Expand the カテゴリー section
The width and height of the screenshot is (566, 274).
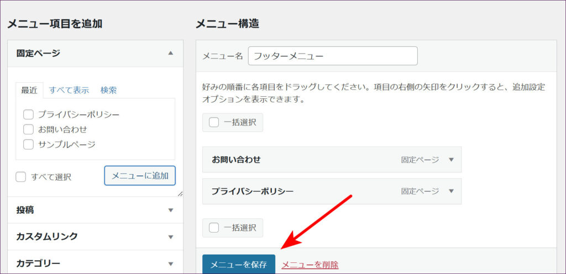point(170,264)
